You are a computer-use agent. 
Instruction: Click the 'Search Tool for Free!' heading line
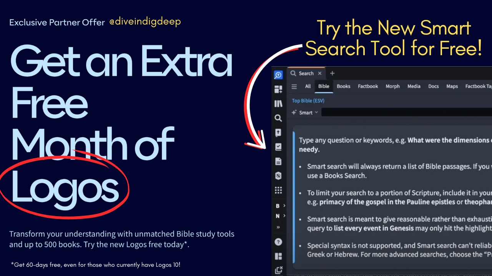pos(394,49)
